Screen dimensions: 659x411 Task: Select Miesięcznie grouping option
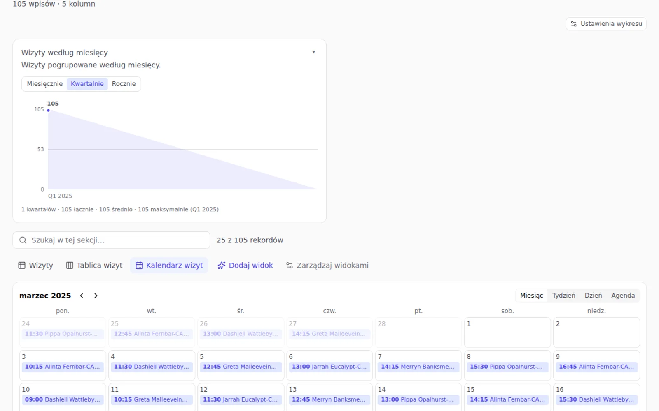[44, 84]
